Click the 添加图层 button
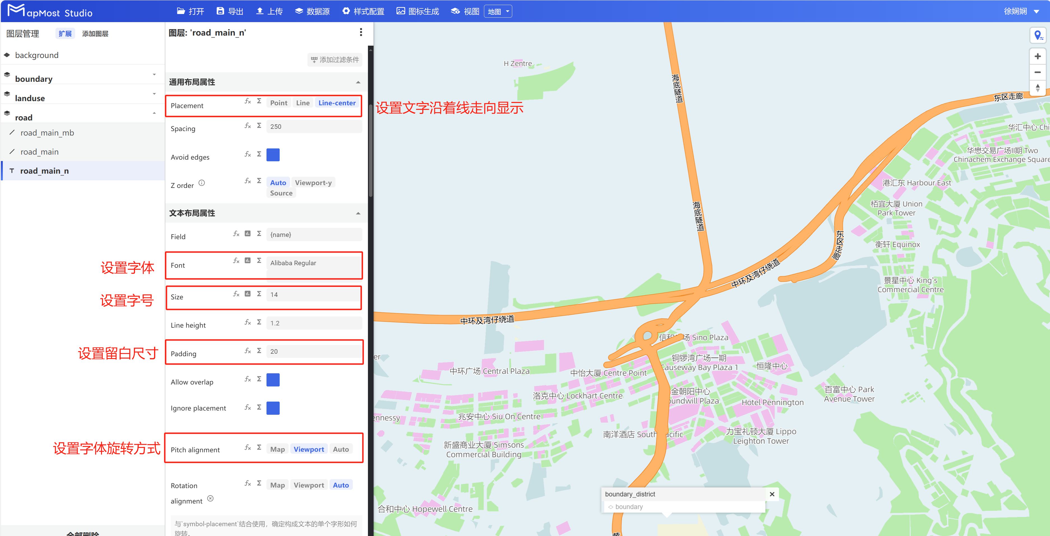This screenshot has width=1050, height=536. (x=95, y=34)
